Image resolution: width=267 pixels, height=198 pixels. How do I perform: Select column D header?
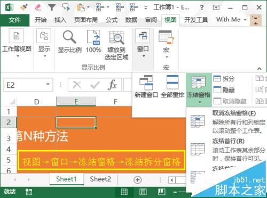[36, 102]
